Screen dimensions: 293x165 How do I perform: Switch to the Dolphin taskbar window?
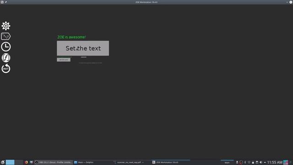coord(92,162)
